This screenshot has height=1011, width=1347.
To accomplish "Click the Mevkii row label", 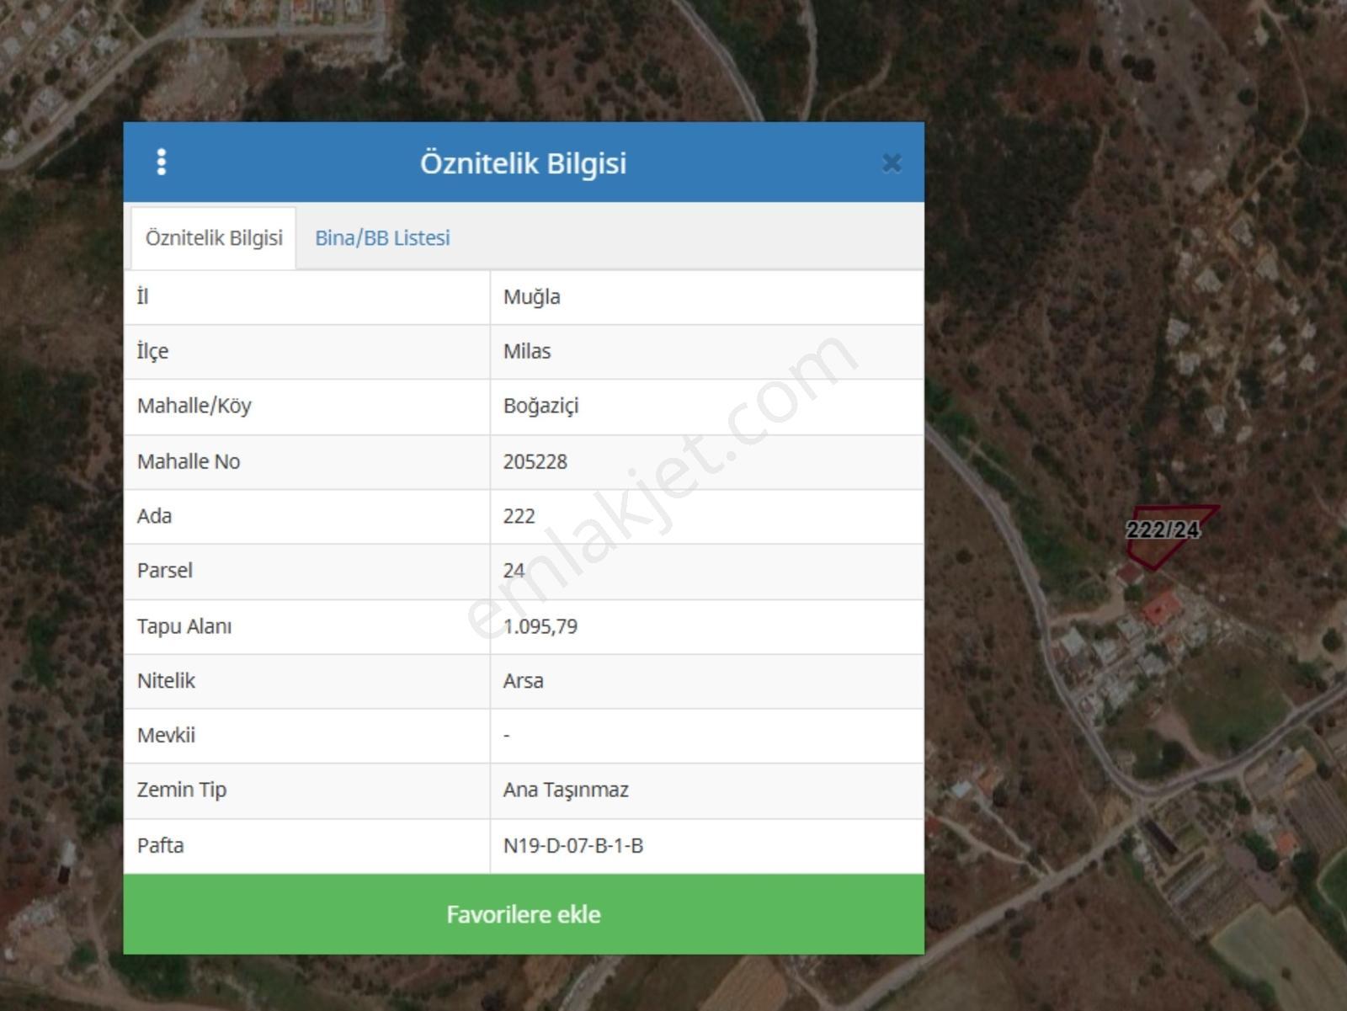I will (166, 736).
